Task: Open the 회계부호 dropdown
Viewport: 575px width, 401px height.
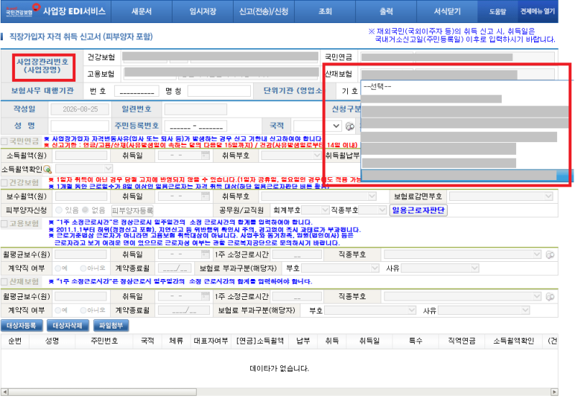Action: [x=316, y=210]
